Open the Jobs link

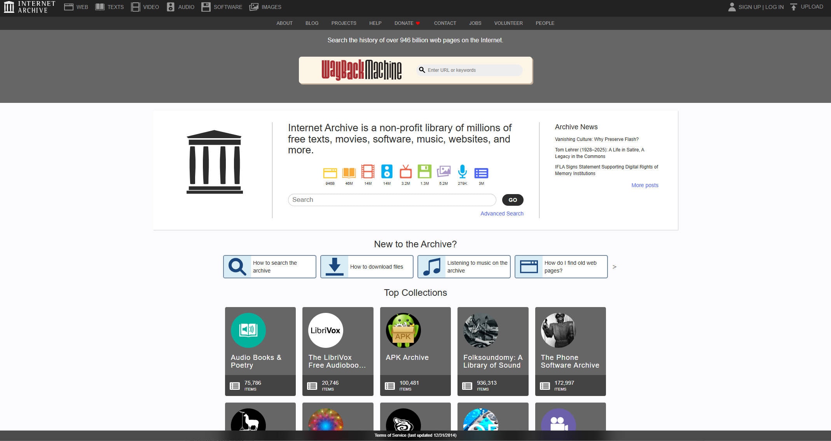(x=475, y=23)
